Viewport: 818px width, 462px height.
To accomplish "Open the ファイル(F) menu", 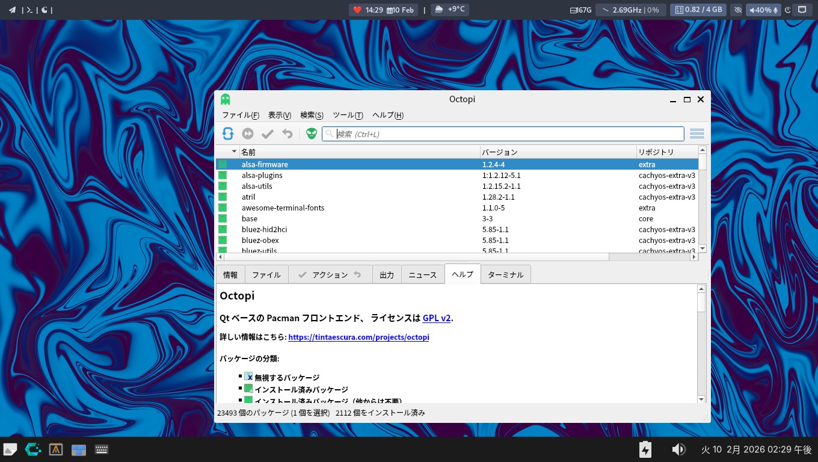I will point(240,115).
